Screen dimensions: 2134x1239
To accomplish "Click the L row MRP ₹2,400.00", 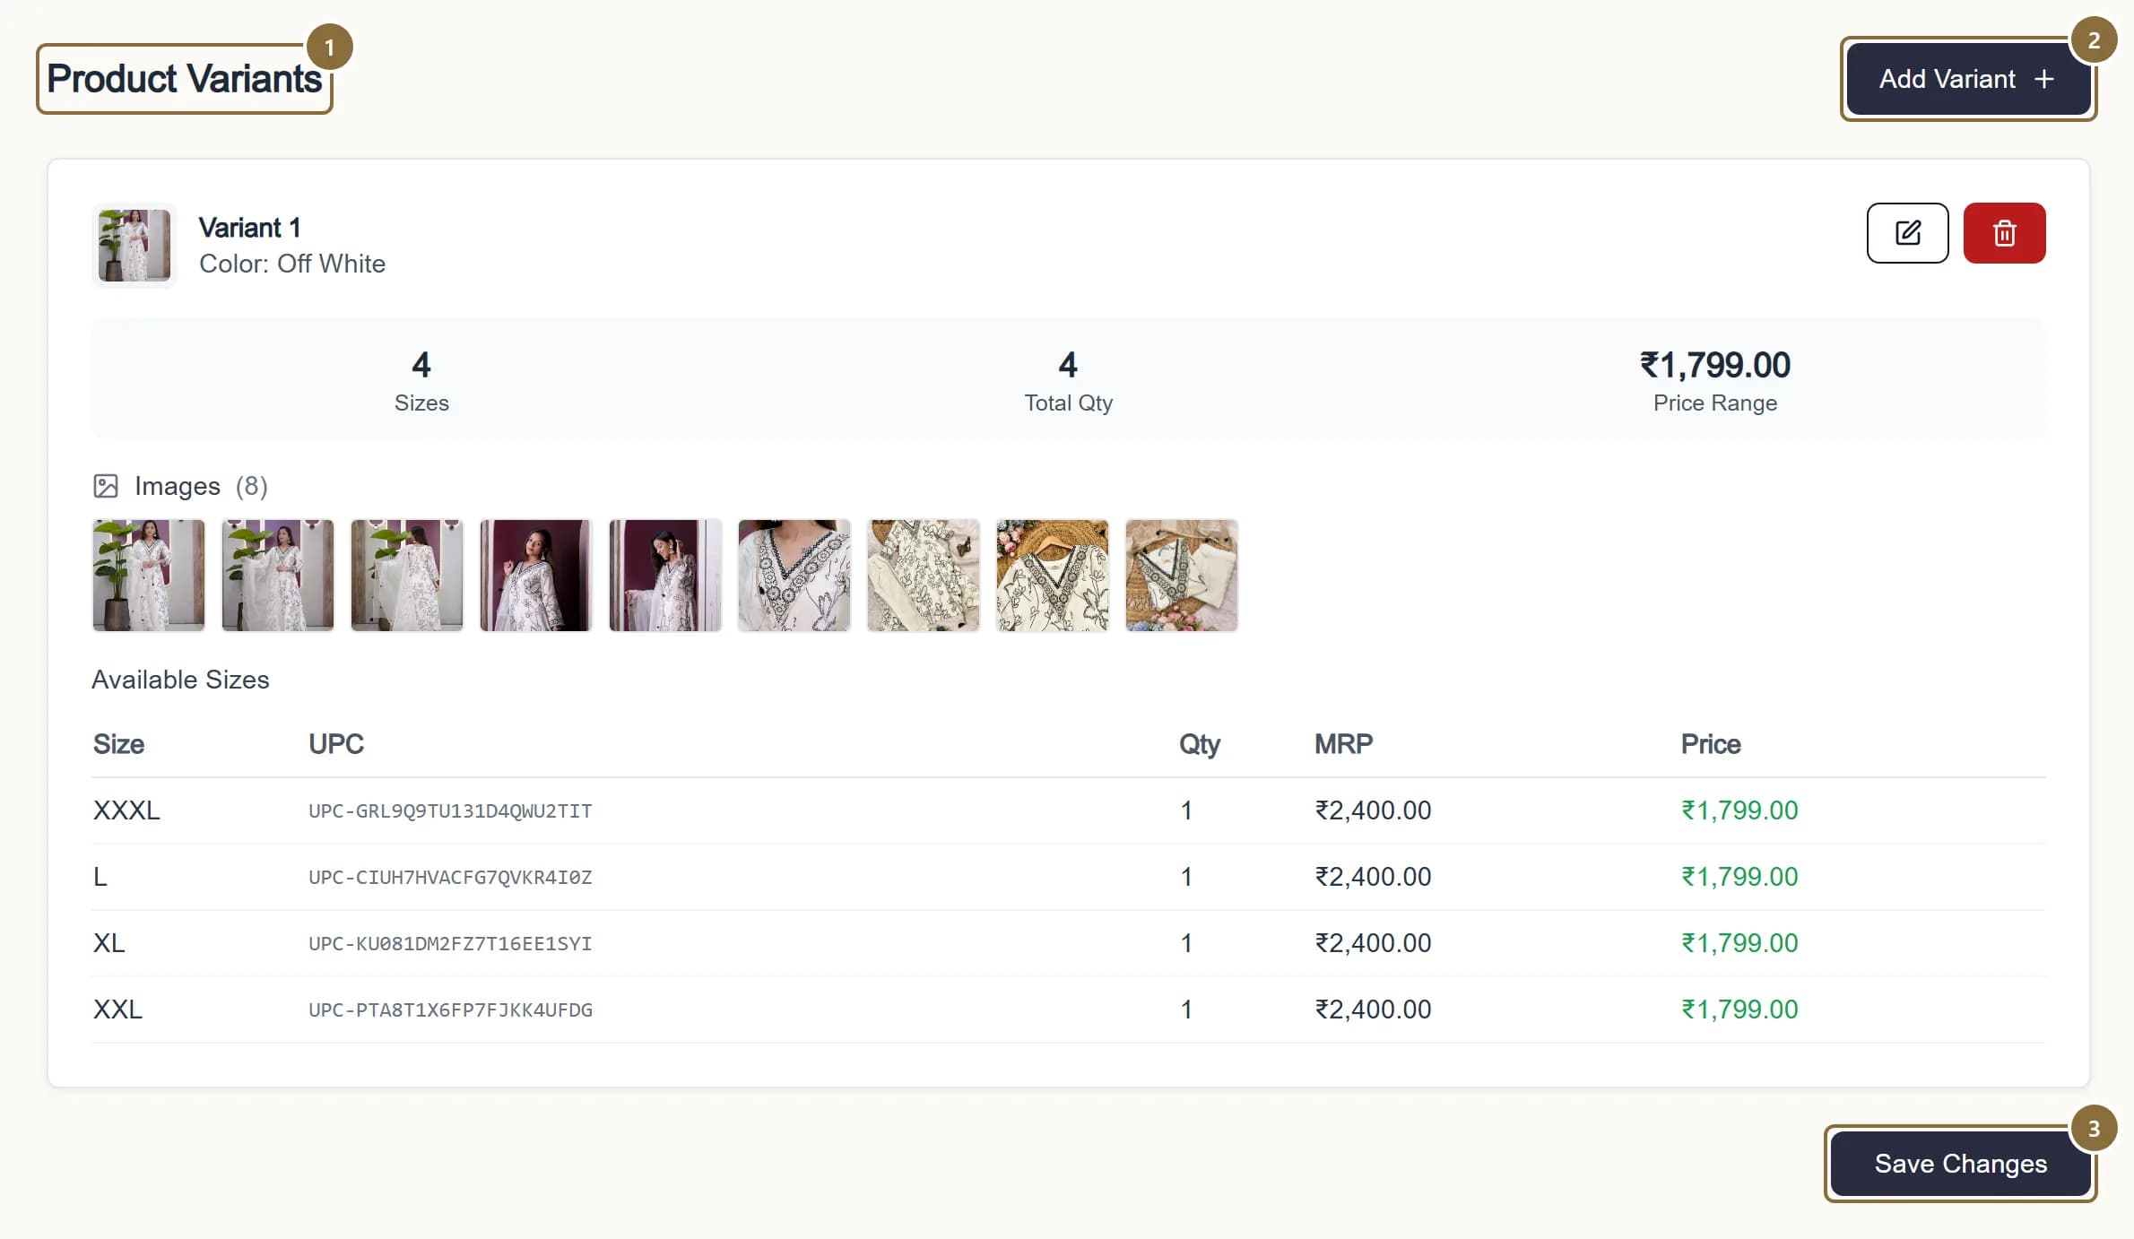I will (1373, 877).
